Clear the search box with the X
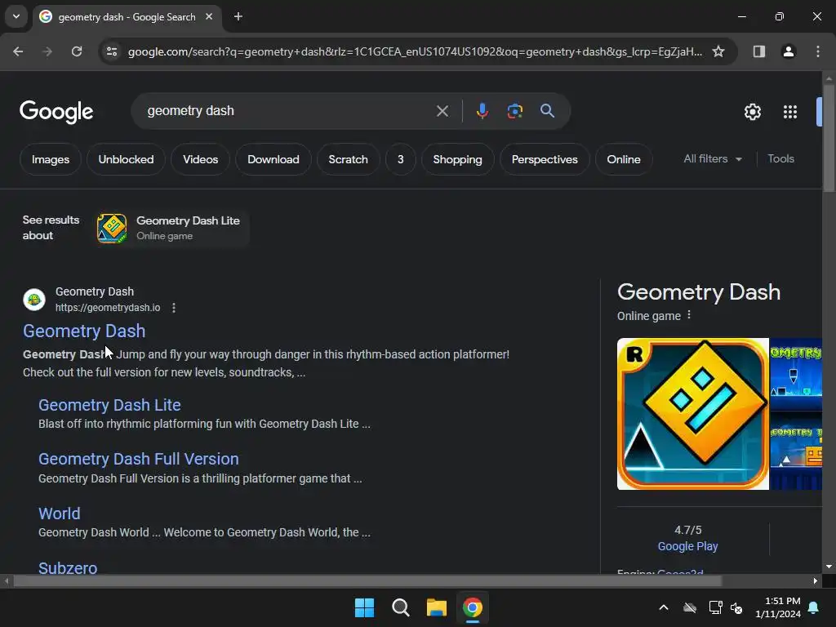 click(x=442, y=111)
